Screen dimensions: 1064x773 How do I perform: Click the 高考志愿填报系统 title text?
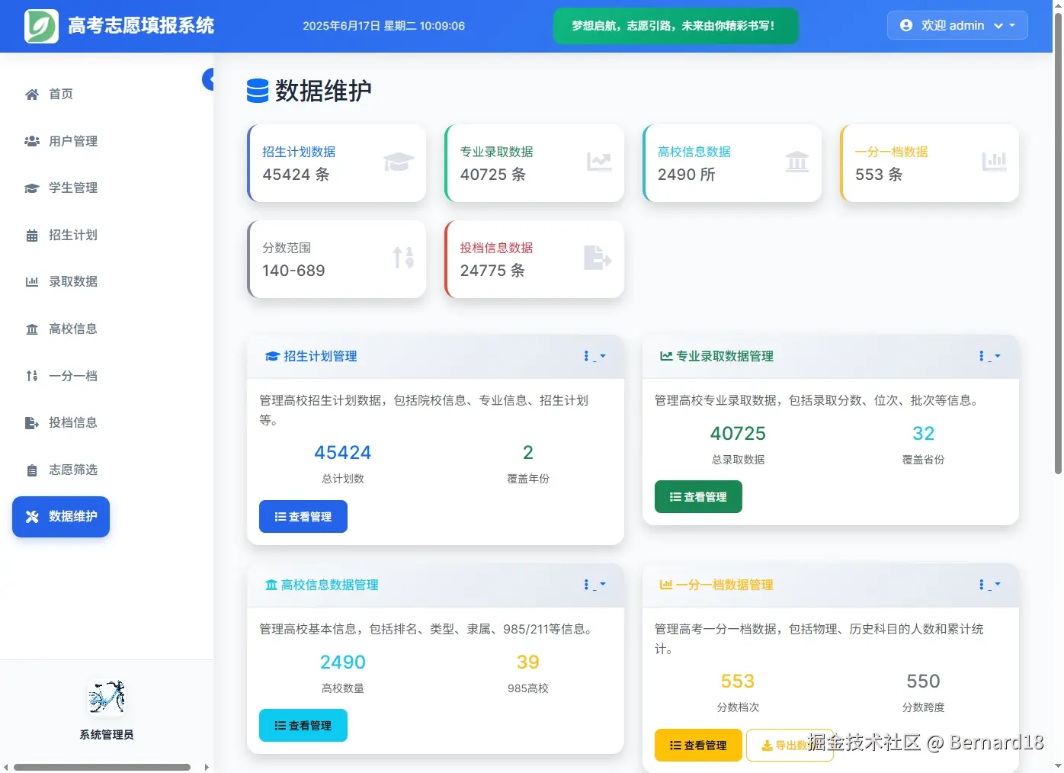[x=141, y=26]
